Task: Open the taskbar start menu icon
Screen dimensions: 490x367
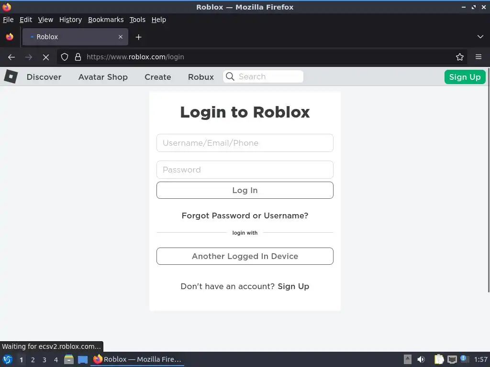Action: pyautogui.click(x=7, y=359)
